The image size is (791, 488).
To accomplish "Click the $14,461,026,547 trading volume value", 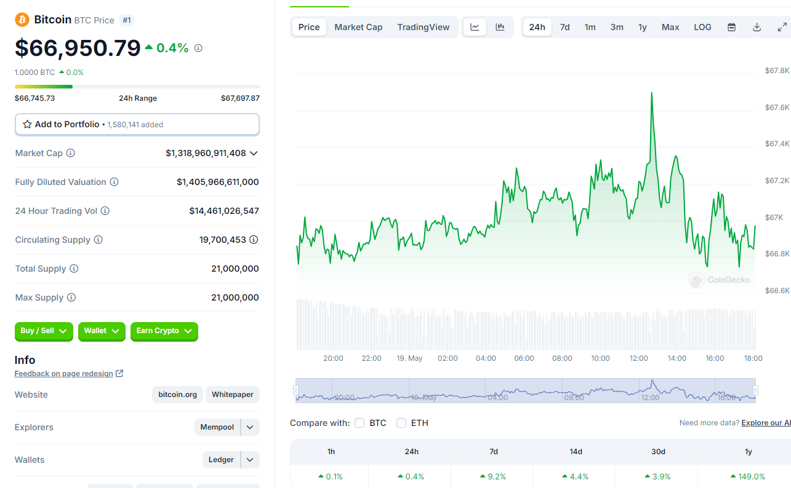I will coord(224,211).
